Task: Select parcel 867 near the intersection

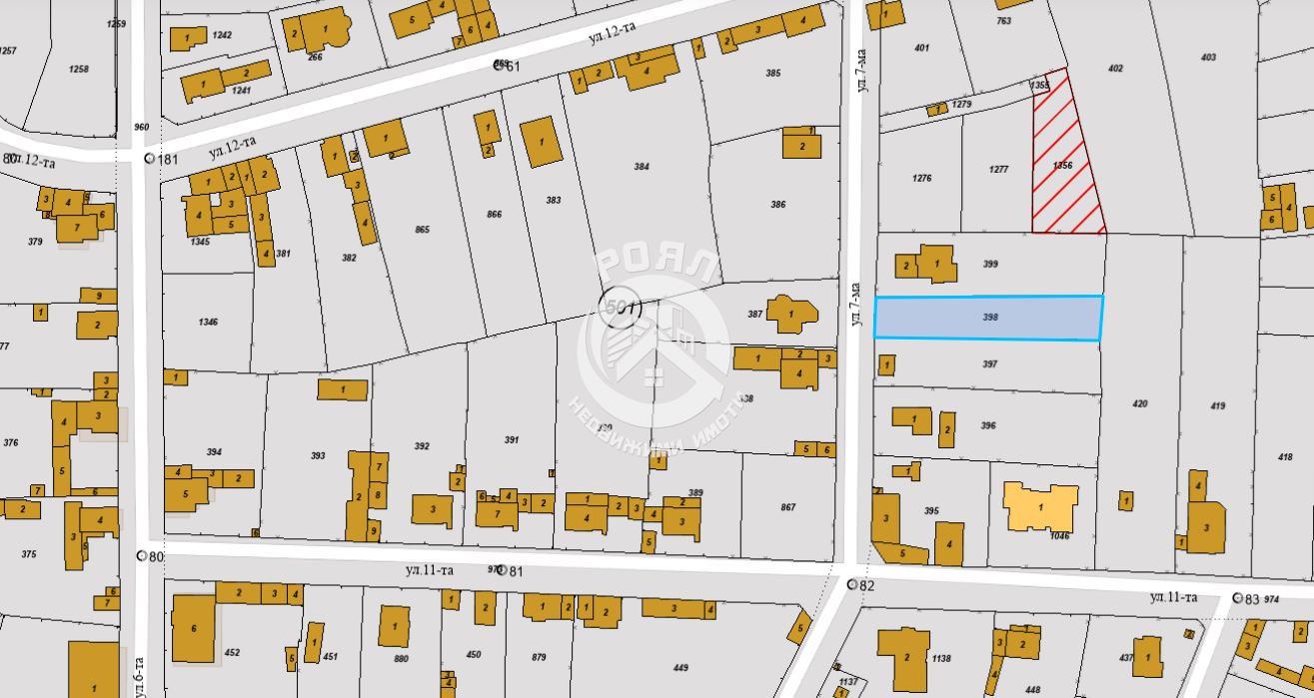Action: 787,507
